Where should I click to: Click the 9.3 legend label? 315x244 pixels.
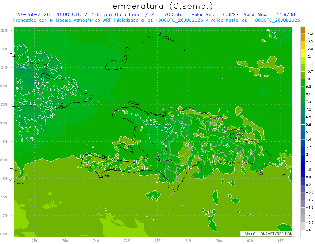pos(309,87)
